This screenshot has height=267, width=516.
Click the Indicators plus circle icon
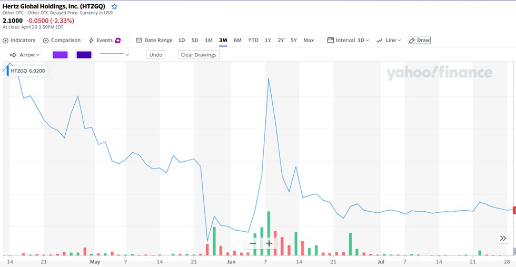[5, 41]
